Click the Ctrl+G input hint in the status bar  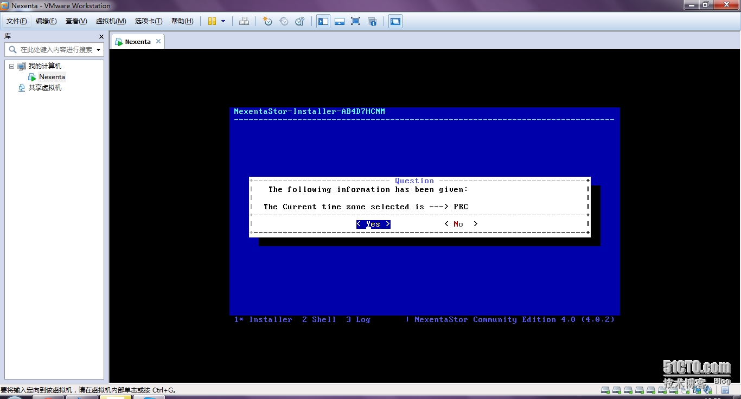point(88,390)
